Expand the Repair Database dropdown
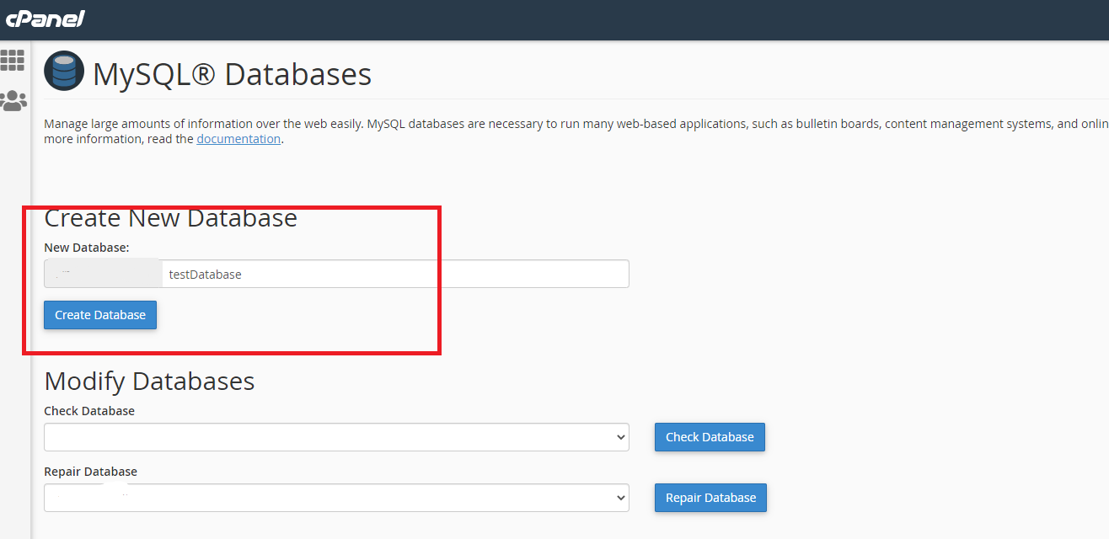The width and height of the screenshot is (1109, 539). [336, 498]
